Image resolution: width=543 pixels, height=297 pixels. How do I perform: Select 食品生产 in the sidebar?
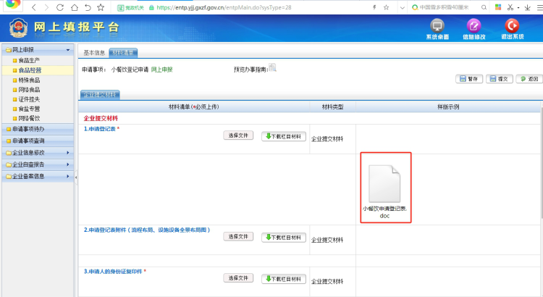coord(30,61)
